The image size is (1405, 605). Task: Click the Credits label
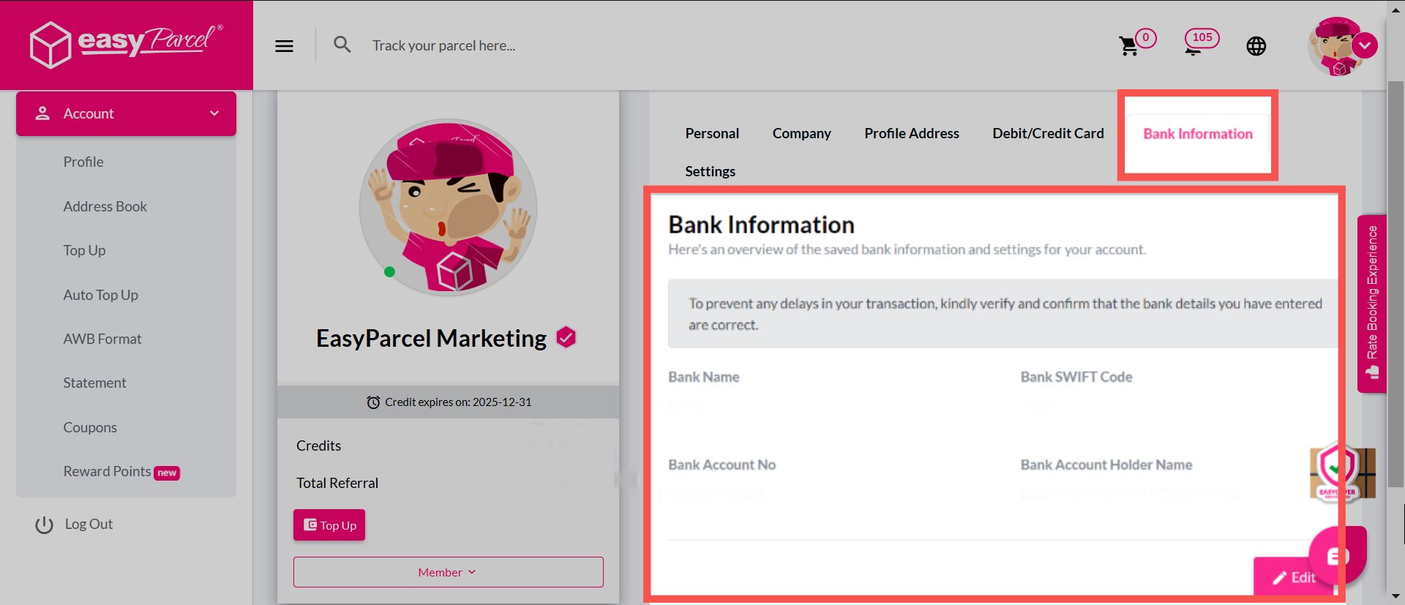coord(318,446)
